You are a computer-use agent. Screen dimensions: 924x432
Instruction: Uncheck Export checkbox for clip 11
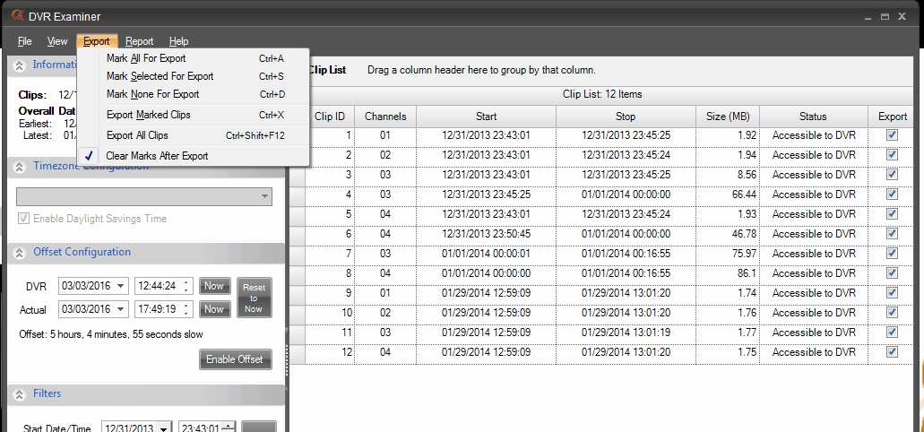pyautogui.click(x=892, y=332)
